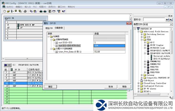Switch to the 地址/ID tab
175x111 pixels.
pos(49,28)
